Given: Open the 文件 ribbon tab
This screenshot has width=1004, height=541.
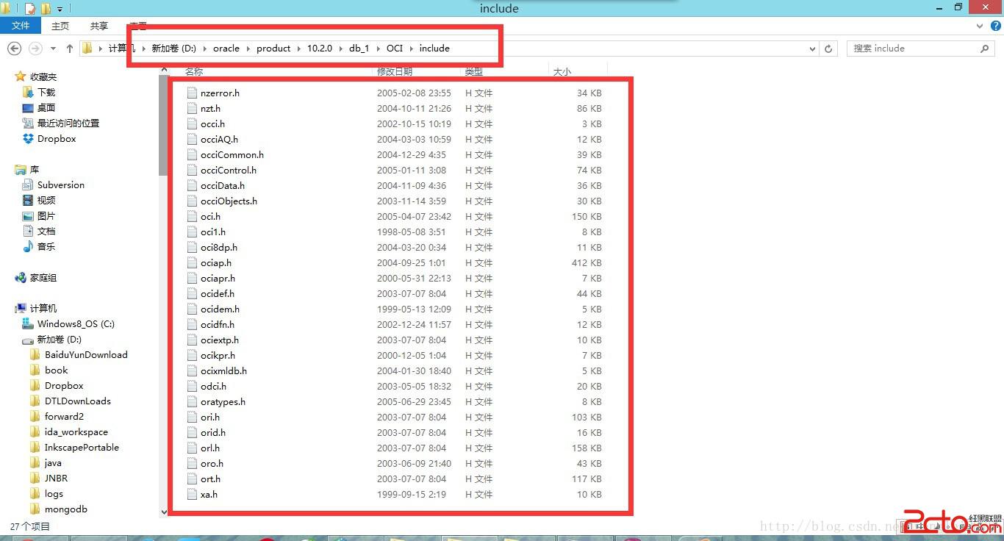Looking at the screenshot, I should tap(21, 26).
